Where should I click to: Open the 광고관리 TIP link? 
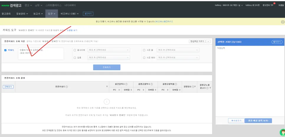pyautogui.click(x=268, y=5)
